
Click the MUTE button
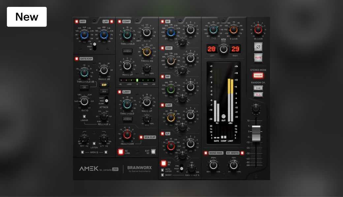[258, 58]
